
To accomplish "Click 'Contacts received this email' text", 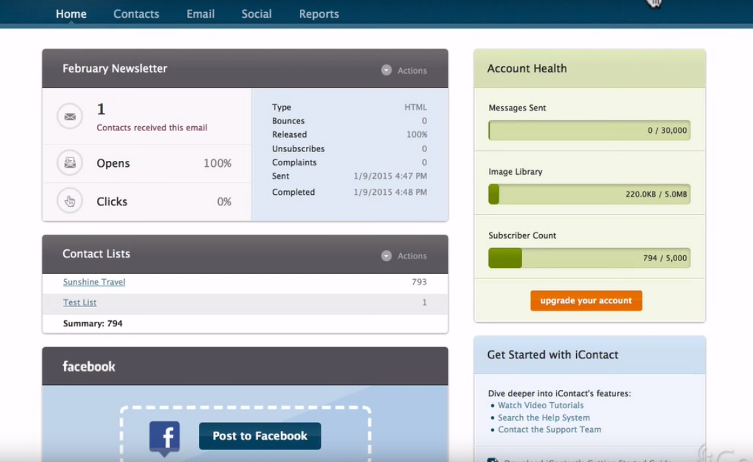I will (x=152, y=128).
